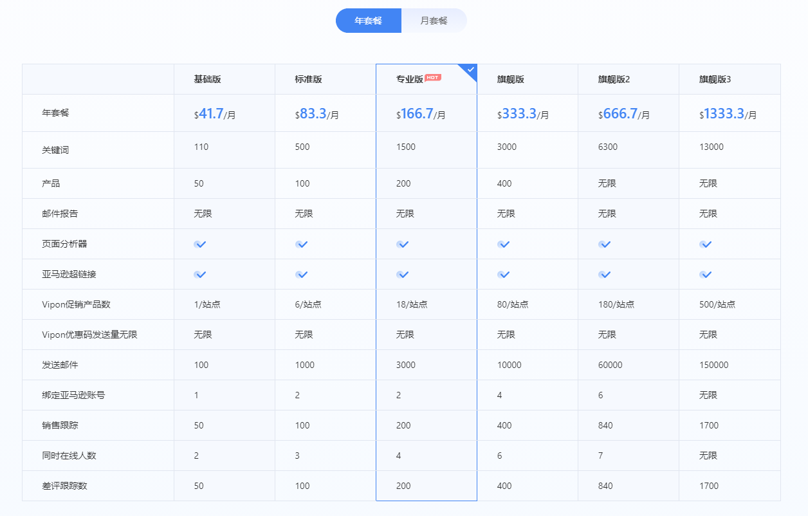The width and height of the screenshot is (808, 516).
Task: Click the HOT badge beside 专业版
Action: (x=433, y=77)
